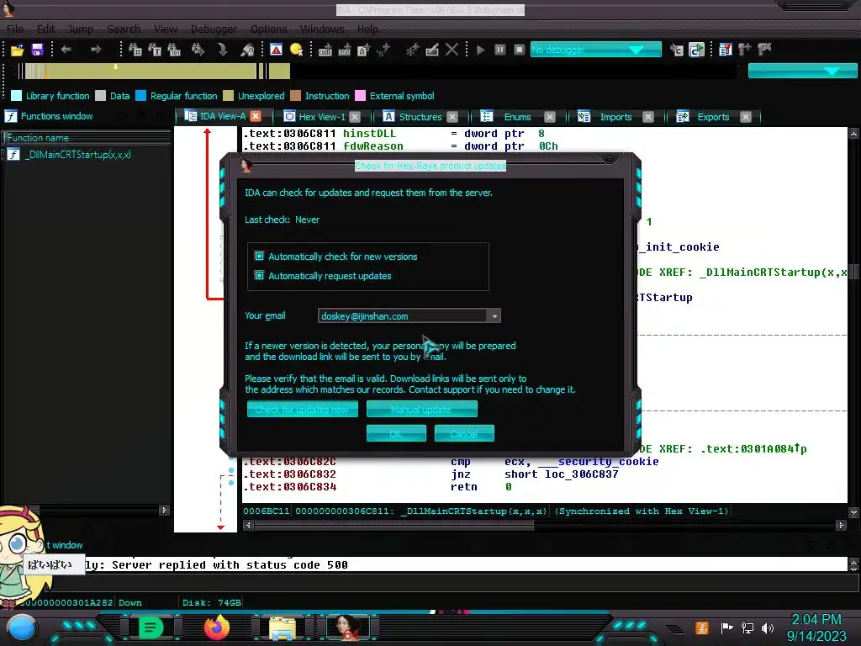Image resolution: width=861 pixels, height=646 pixels.
Task: Switch to the Hex View-1 tab
Action: (322, 117)
